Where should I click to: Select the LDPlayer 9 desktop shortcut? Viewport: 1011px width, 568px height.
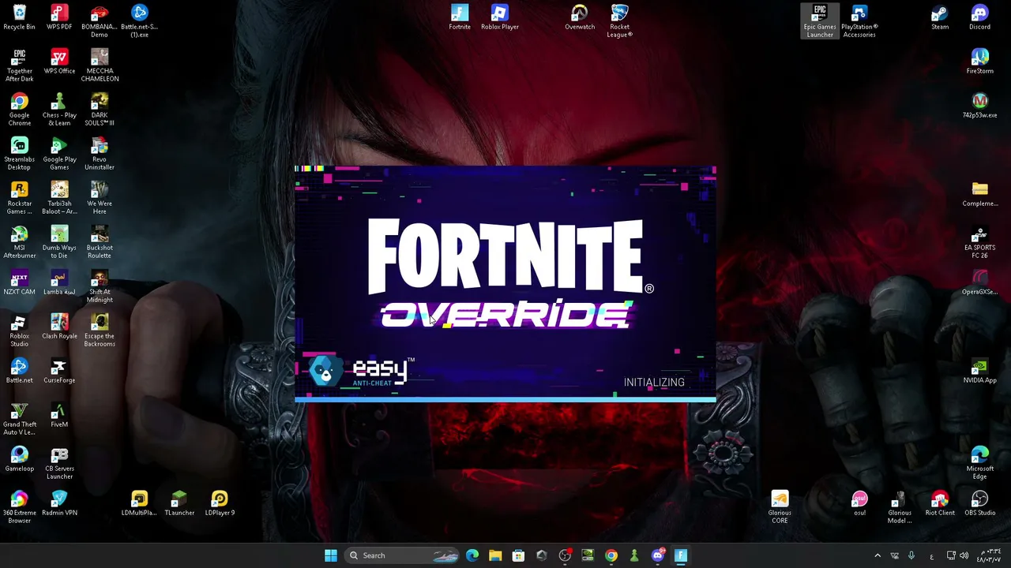[x=220, y=503]
